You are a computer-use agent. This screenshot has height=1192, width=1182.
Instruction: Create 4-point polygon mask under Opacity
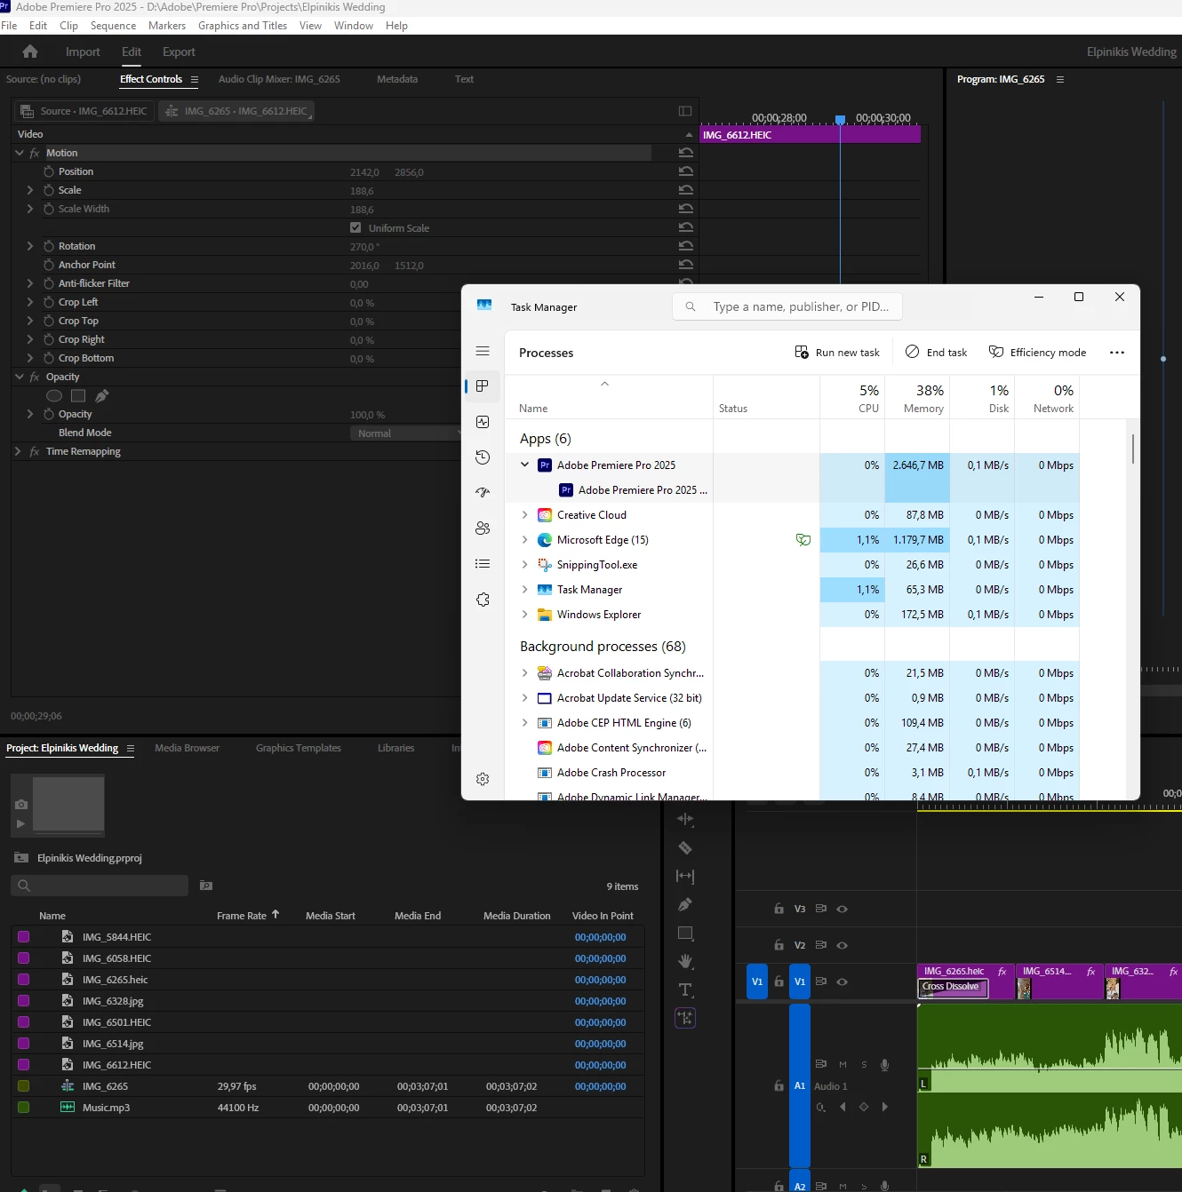click(x=78, y=396)
